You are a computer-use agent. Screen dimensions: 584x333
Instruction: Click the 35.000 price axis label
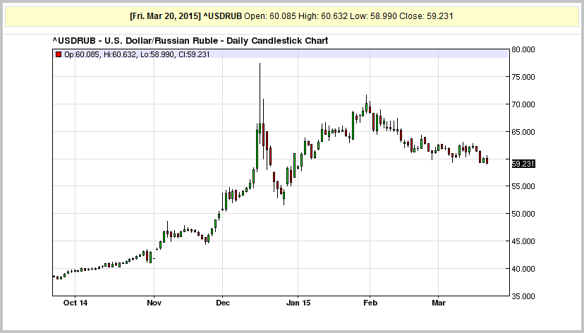tap(523, 296)
